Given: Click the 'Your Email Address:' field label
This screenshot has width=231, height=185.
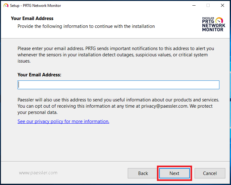Looking at the screenshot, I should coord(39,75).
